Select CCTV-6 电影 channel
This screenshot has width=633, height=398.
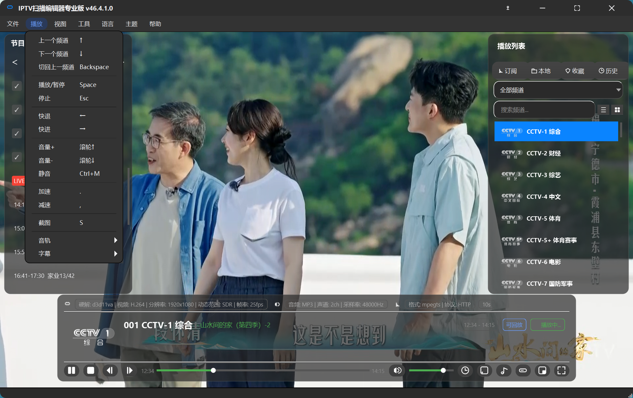click(556, 262)
